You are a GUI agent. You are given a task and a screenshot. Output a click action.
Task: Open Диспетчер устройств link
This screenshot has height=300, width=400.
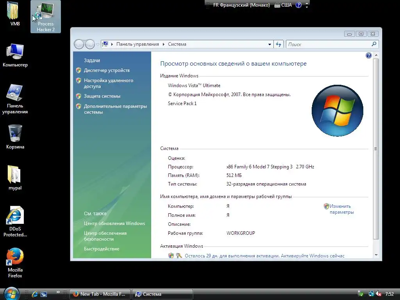tap(107, 70)
